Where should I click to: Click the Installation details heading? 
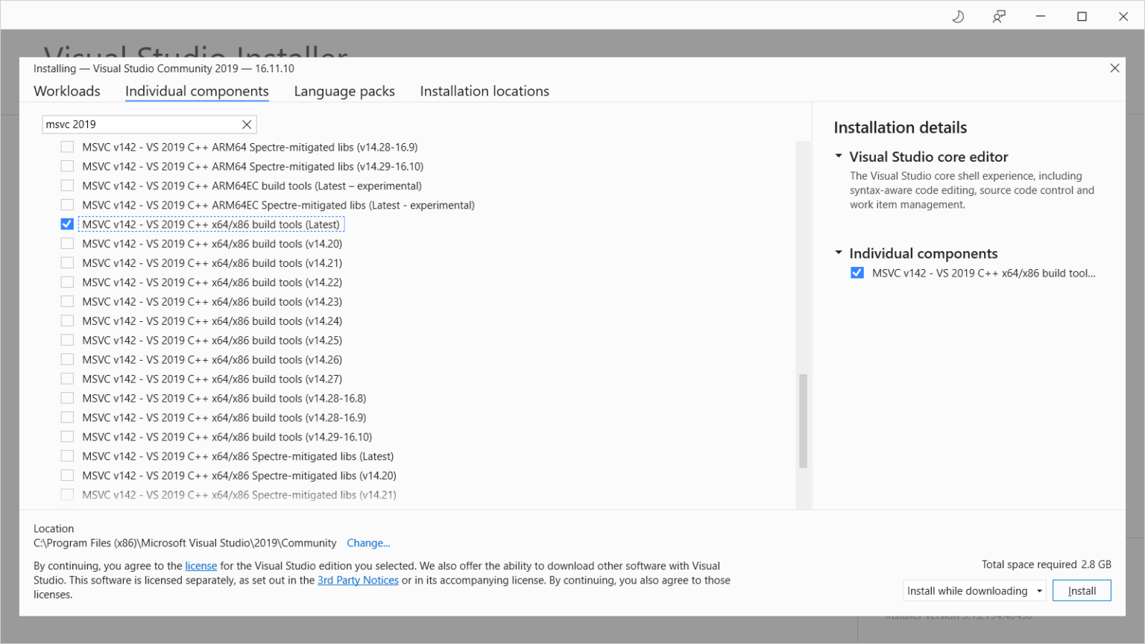(x=900, y=127)
